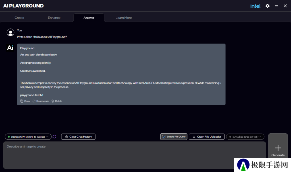Expand the BAAI/bge-large-en-v1.5 embedding dropdown
The image size is (291, 172).
[245, 137]
